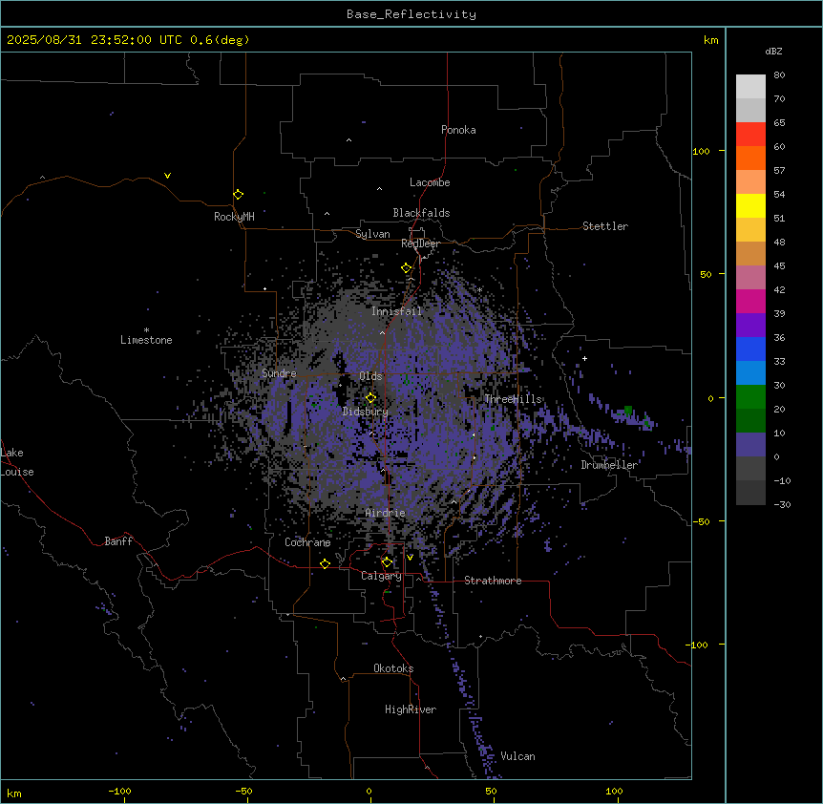Click the white asterisk marker above Limestone
This screenshot has width=823, height=804.
[x=146, y=330]
